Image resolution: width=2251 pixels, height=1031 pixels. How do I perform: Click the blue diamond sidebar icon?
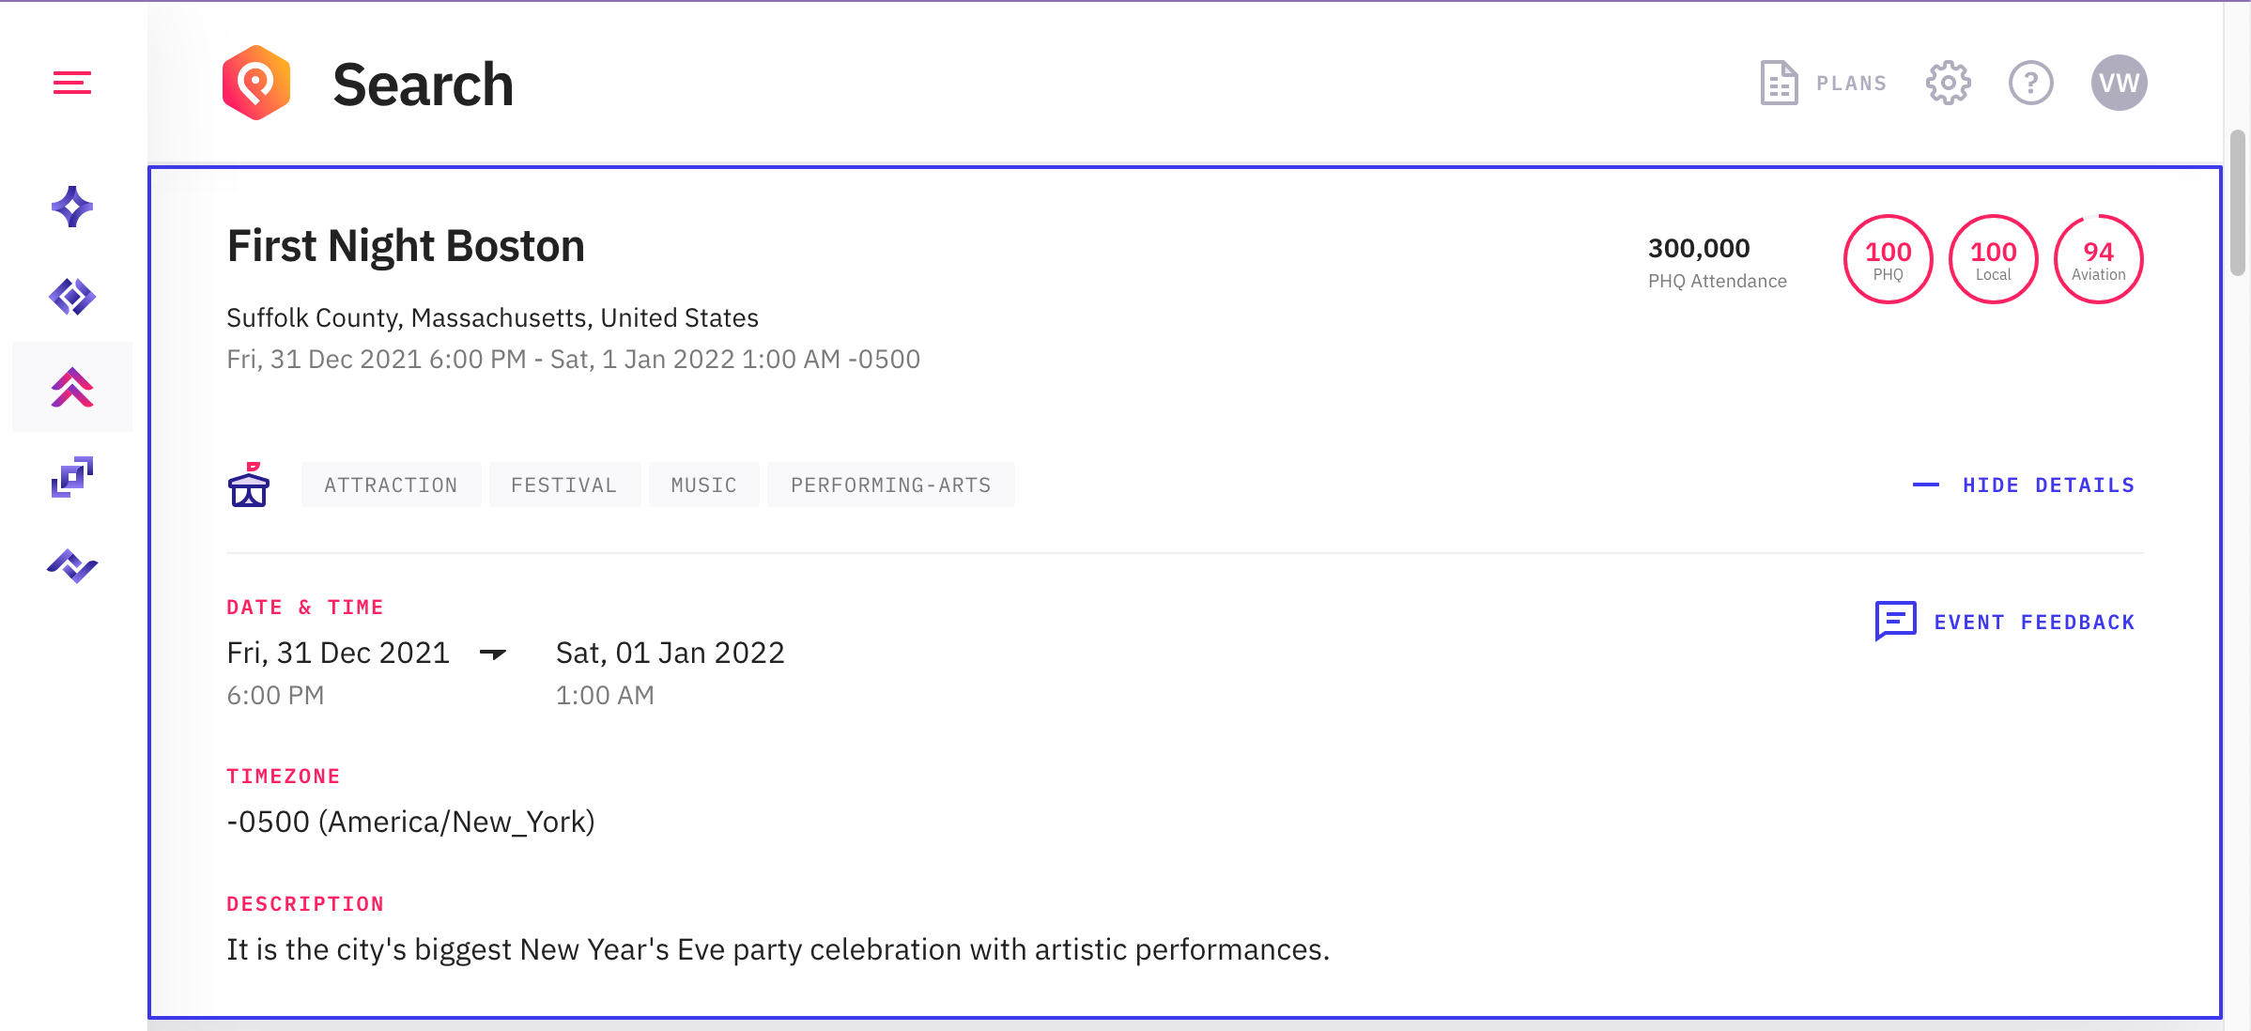[x=72, y=297]
